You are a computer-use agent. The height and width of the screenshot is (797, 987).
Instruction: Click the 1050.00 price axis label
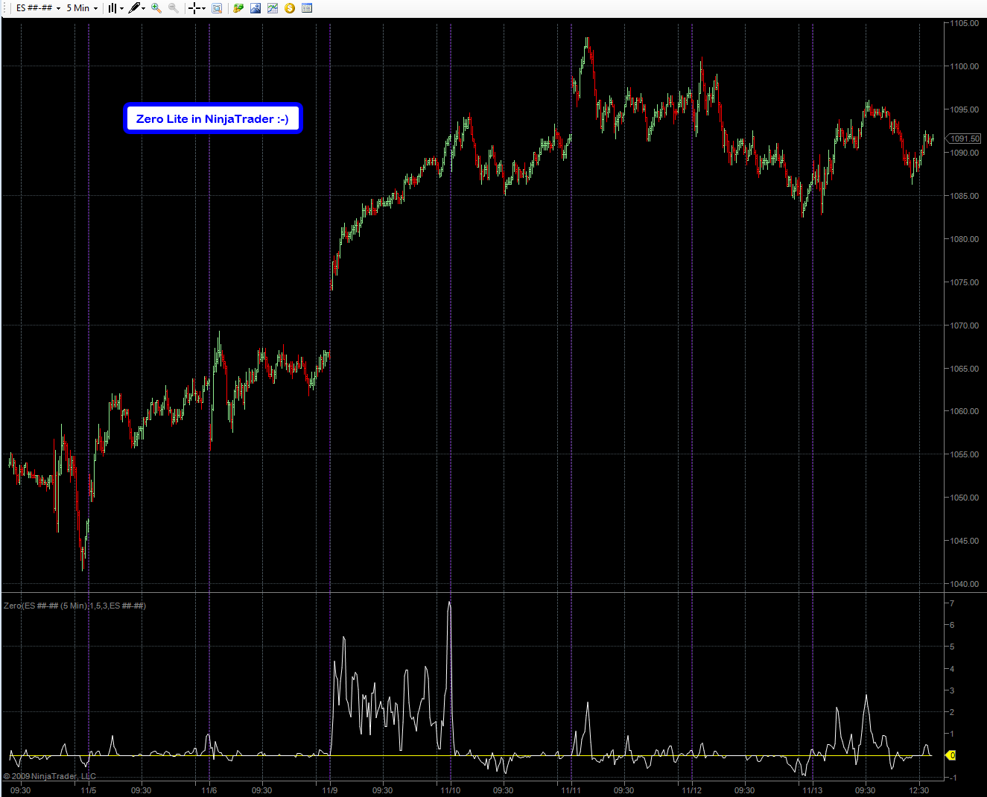pos(964,498)
